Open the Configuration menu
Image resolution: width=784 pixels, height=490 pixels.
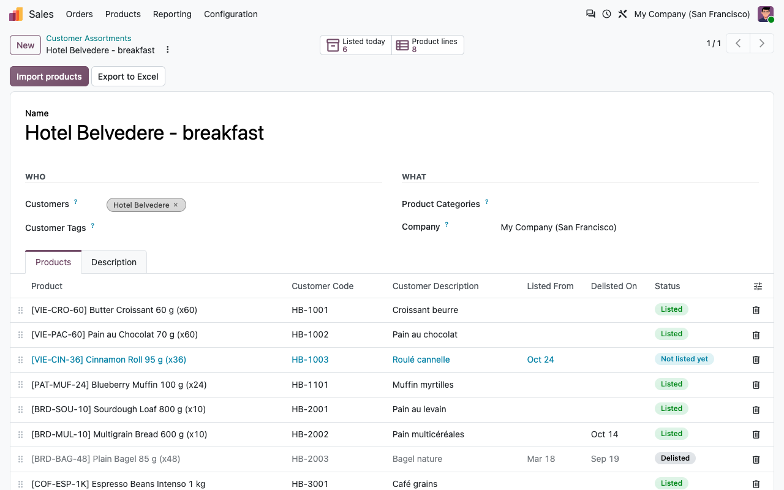(x=231, y=14)
